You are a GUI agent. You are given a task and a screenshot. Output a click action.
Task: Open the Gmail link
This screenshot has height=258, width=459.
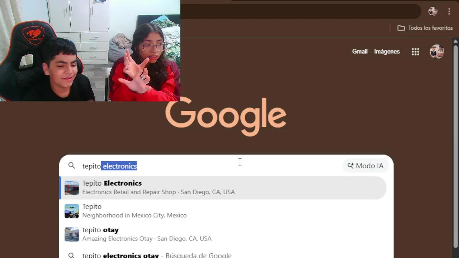click(360, 52)
